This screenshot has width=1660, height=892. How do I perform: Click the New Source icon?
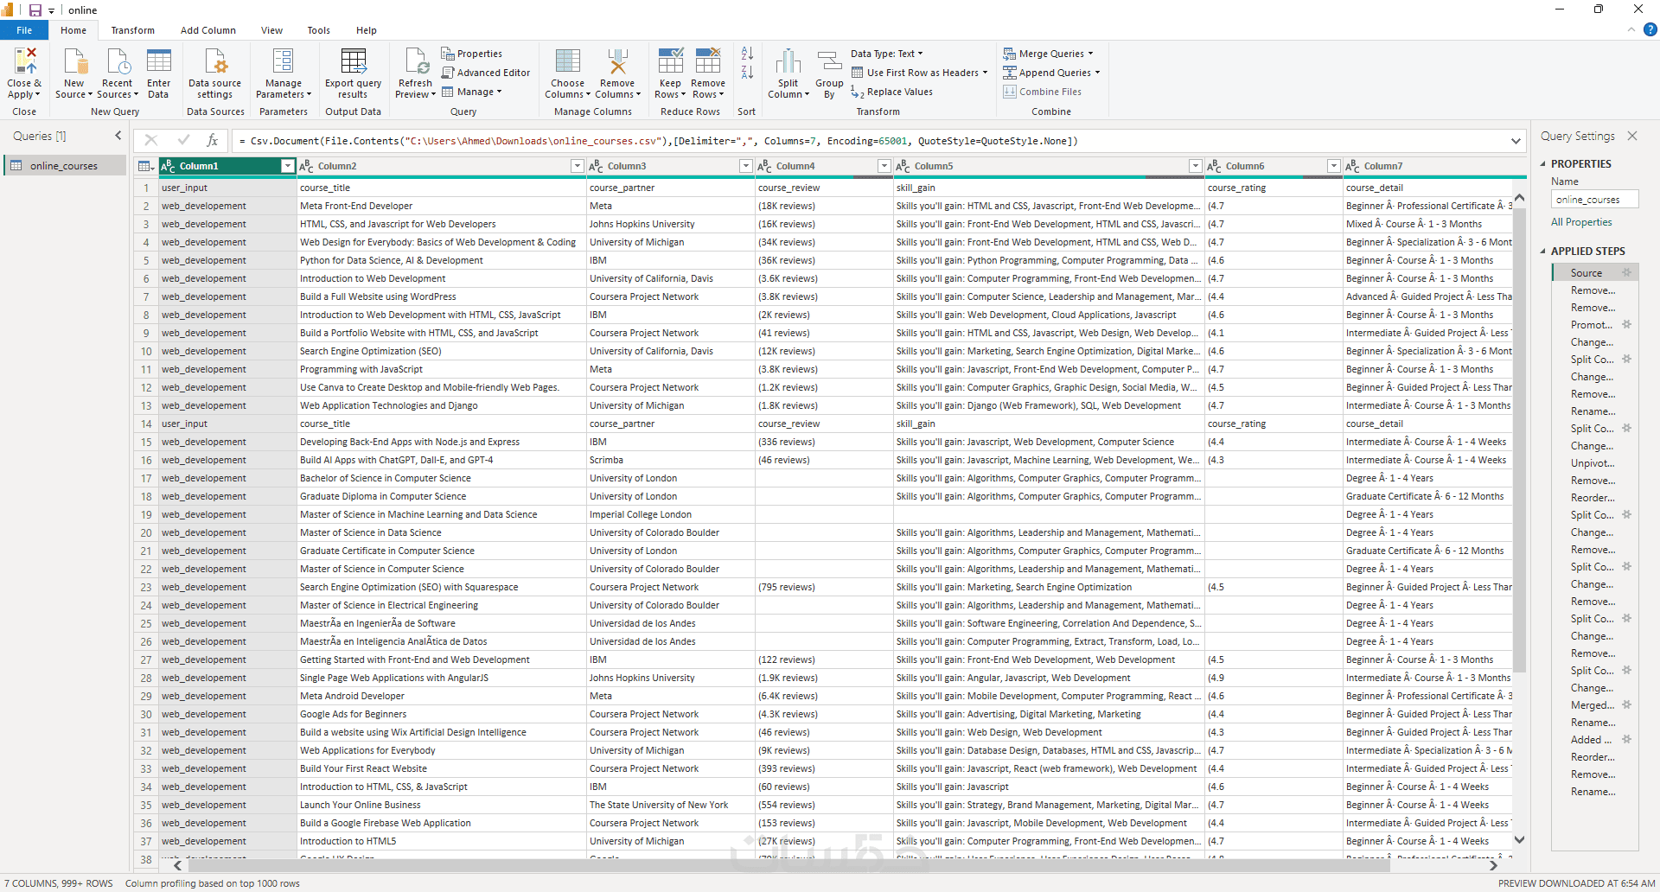74,62
